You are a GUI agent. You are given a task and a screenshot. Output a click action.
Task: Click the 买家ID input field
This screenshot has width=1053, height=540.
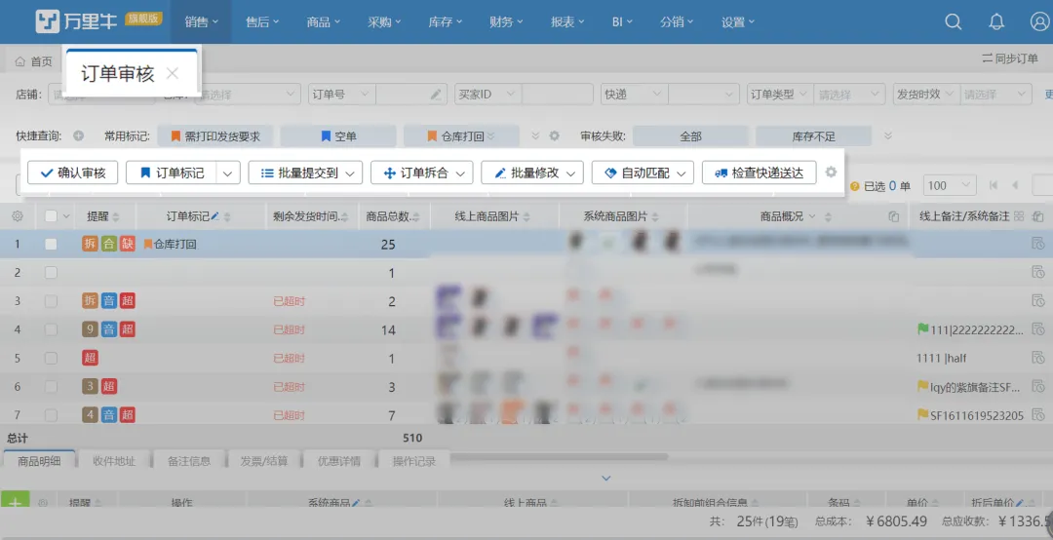click(557, 95)
